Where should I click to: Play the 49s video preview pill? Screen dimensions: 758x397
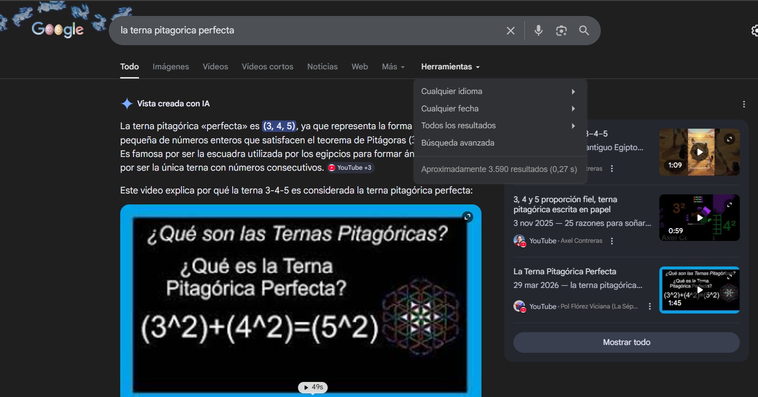coord(313,387)
